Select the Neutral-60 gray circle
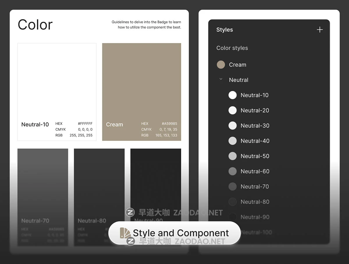349x264 pixels. (x=233, y=171)
